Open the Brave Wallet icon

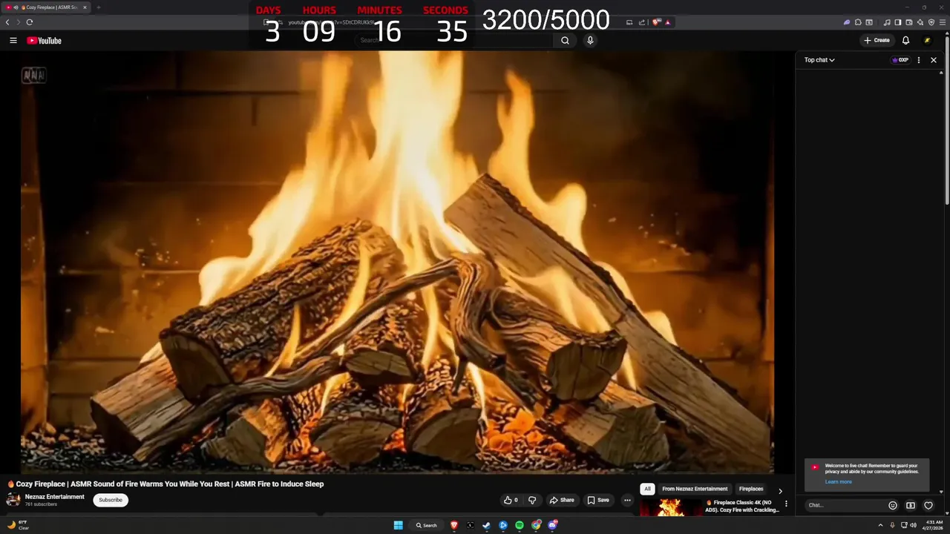pos(909,22)
